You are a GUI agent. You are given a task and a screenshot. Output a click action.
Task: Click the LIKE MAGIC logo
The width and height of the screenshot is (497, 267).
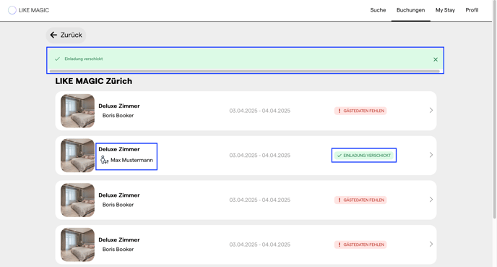click(28, 10)
